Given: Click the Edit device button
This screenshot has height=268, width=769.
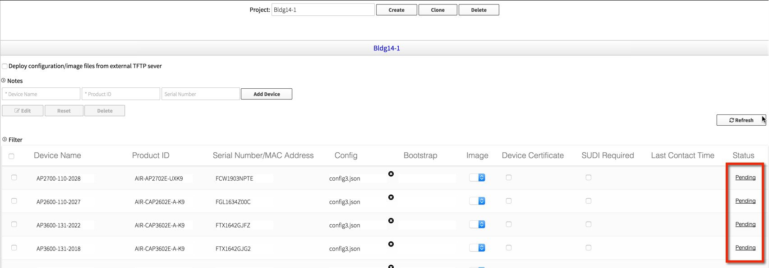Looking at the screenshot, I should (x=23, y=111).
